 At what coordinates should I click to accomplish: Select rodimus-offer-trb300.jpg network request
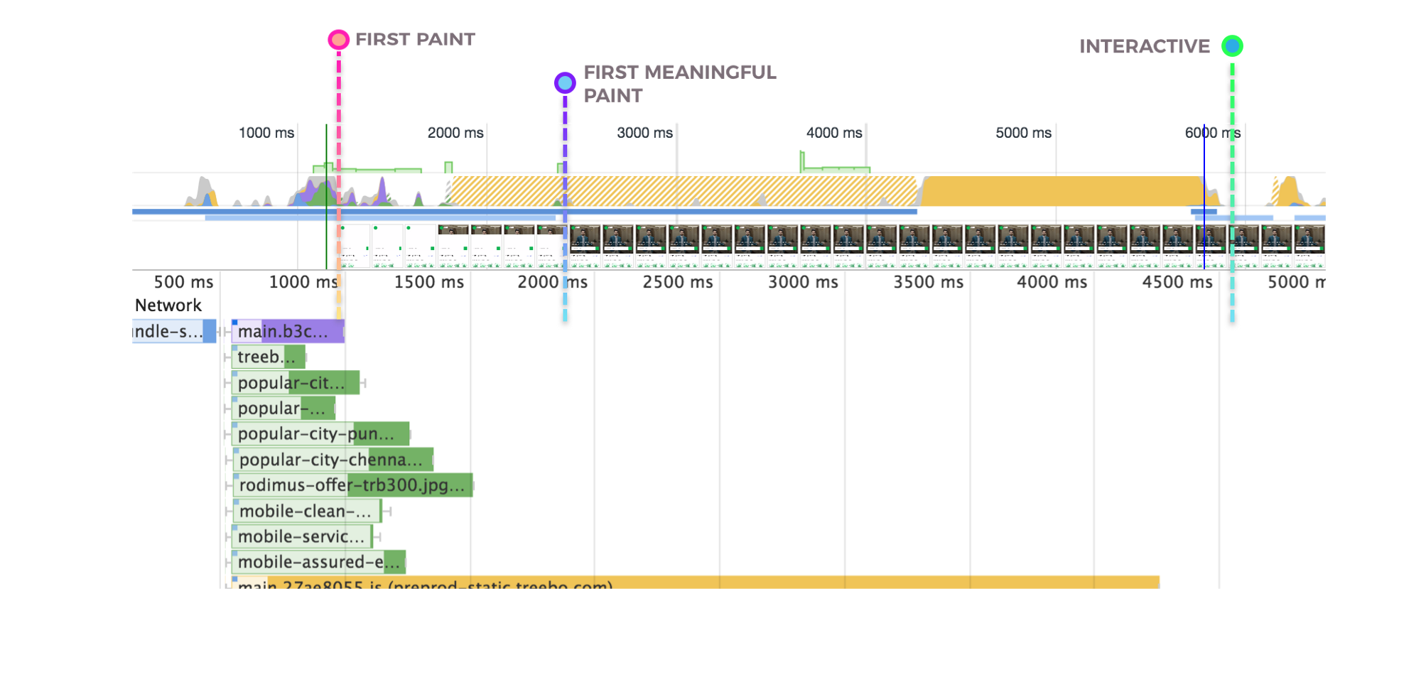[x=352, y=485]
